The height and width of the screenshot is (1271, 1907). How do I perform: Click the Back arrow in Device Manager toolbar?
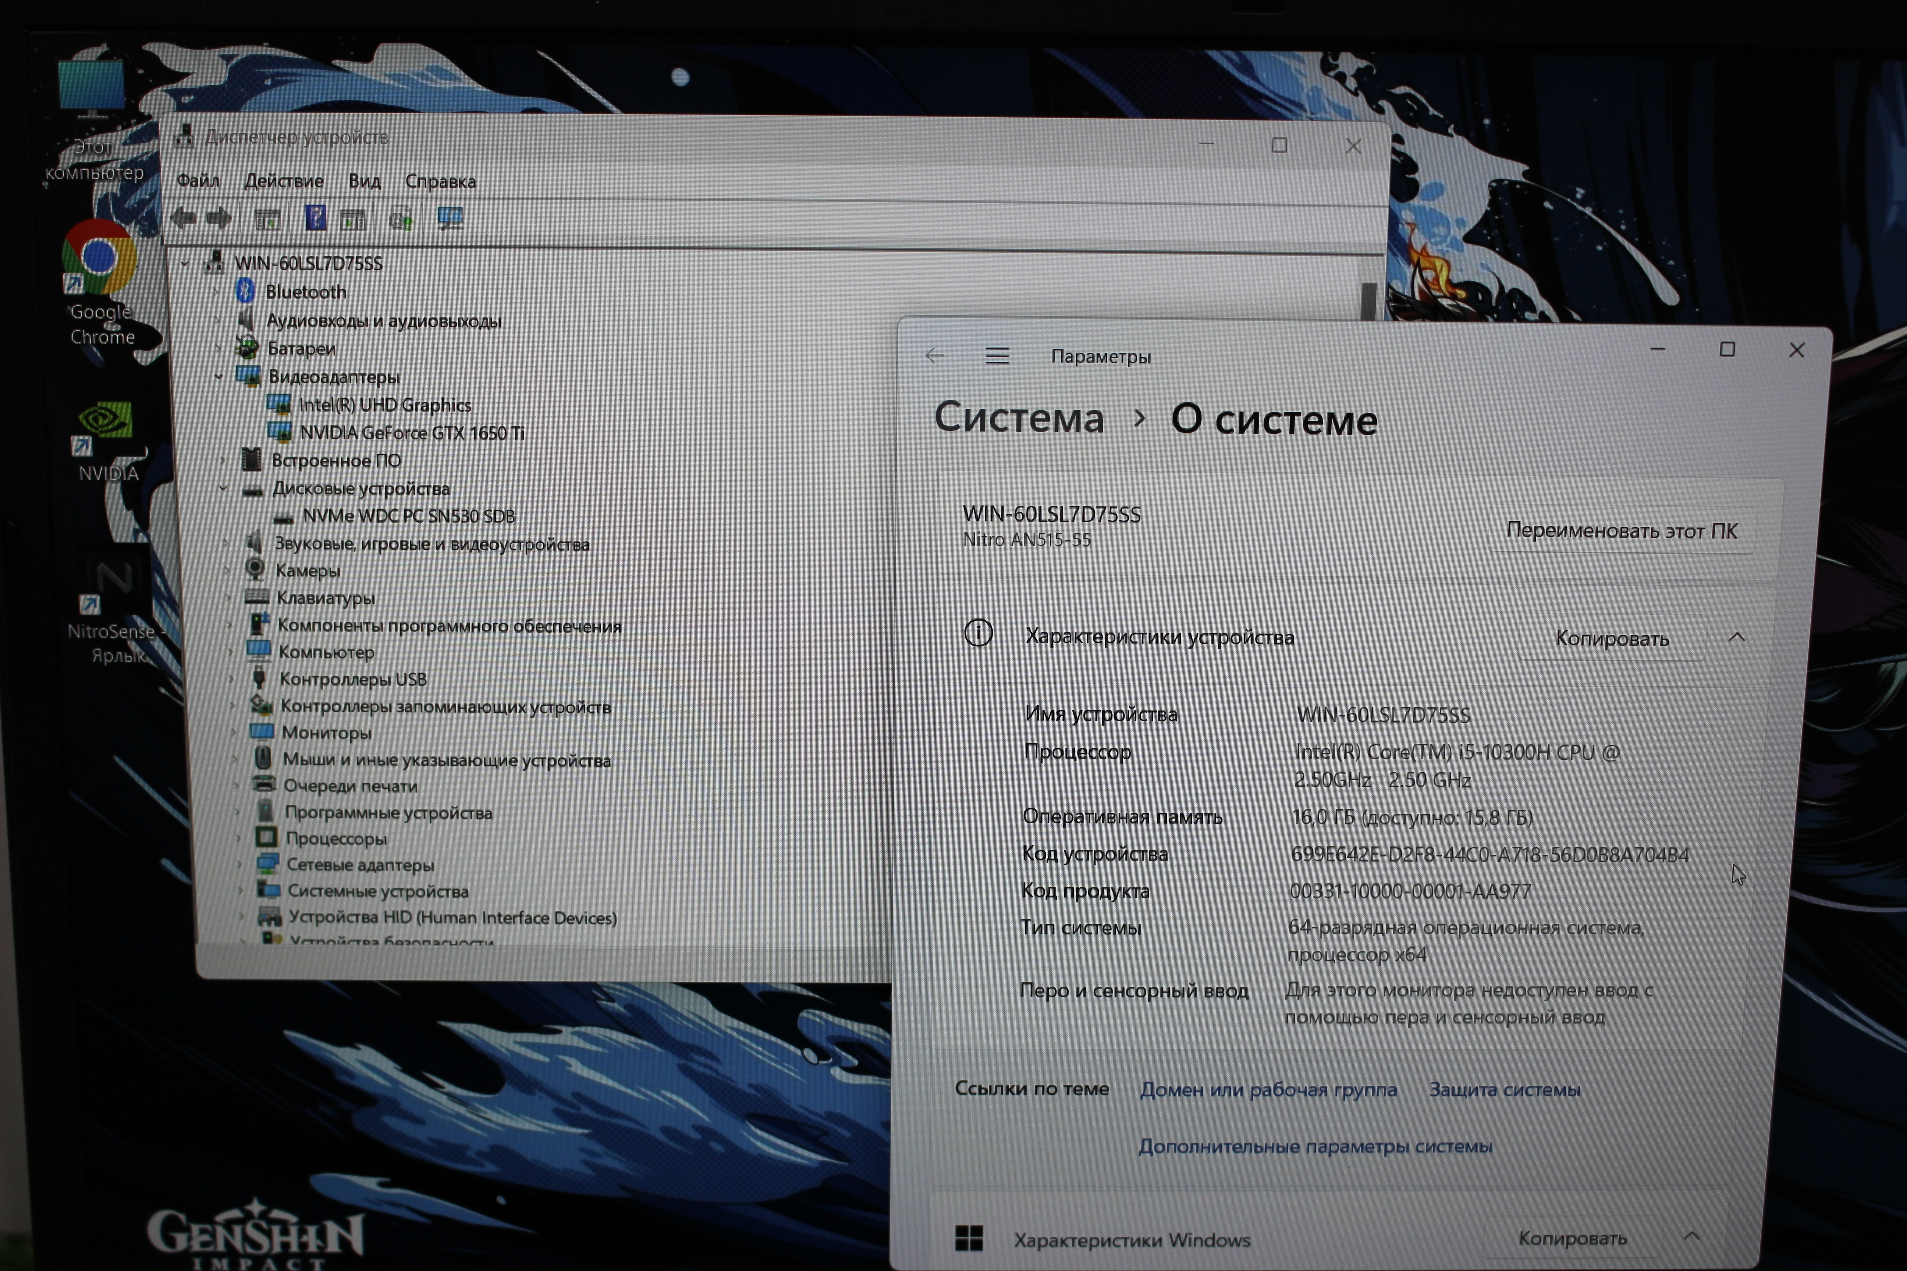point(184,218)
